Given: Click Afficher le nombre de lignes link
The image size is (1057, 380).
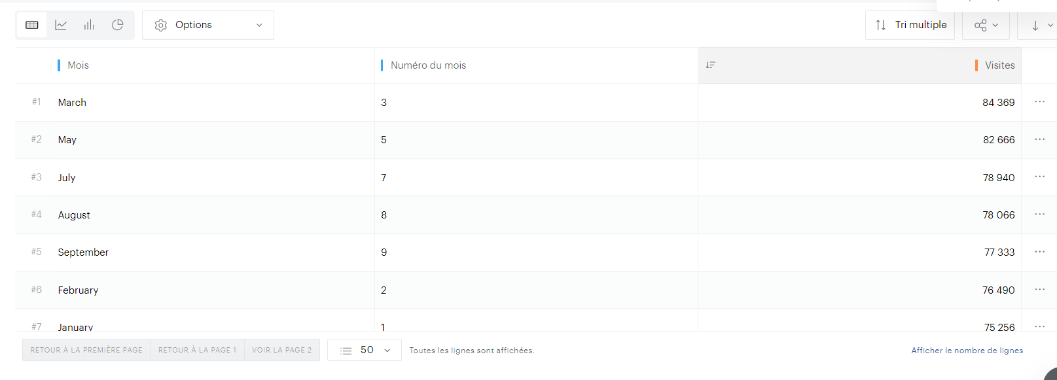Looking at the screenshot, I should pyautogui.click(x=967, y=351).
